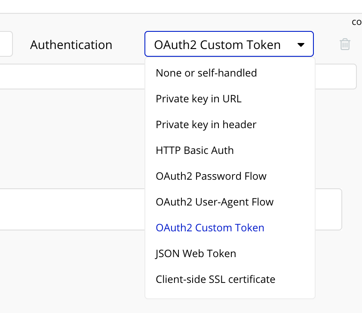Choose OAuth2 Password Flow

[211, 176]
